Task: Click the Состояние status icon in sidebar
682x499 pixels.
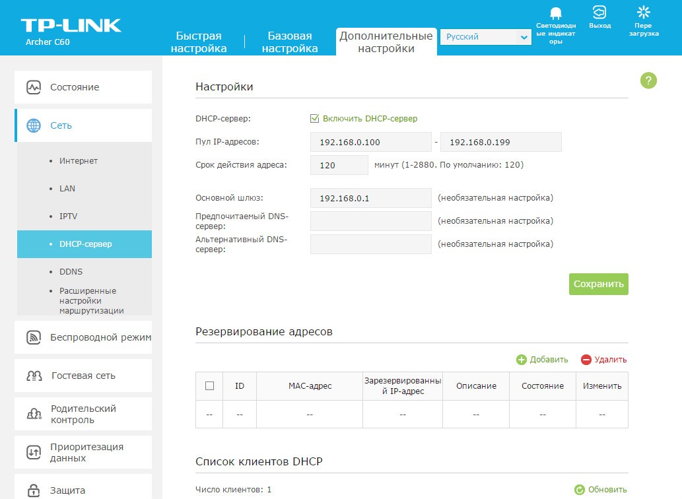Action: [x=34, y=87]
